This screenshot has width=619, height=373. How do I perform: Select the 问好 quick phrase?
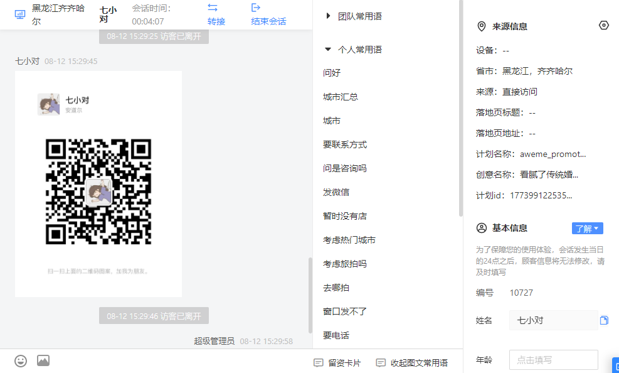pos(332,73)
